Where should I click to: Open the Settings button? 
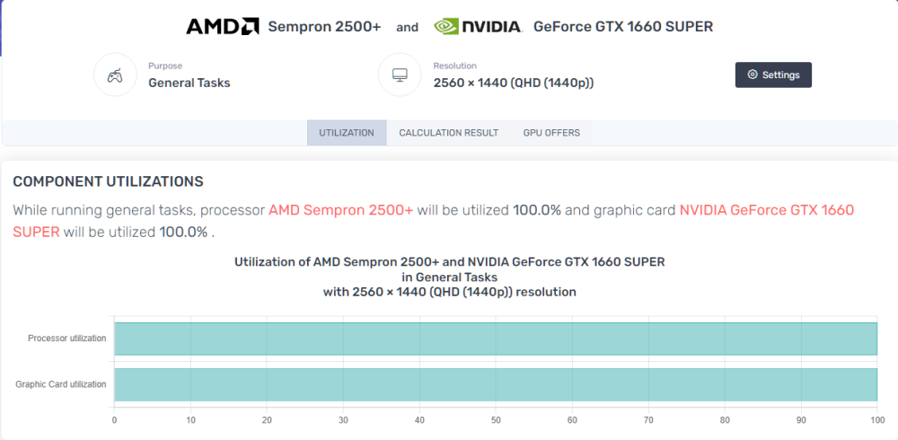coord(773,75)
